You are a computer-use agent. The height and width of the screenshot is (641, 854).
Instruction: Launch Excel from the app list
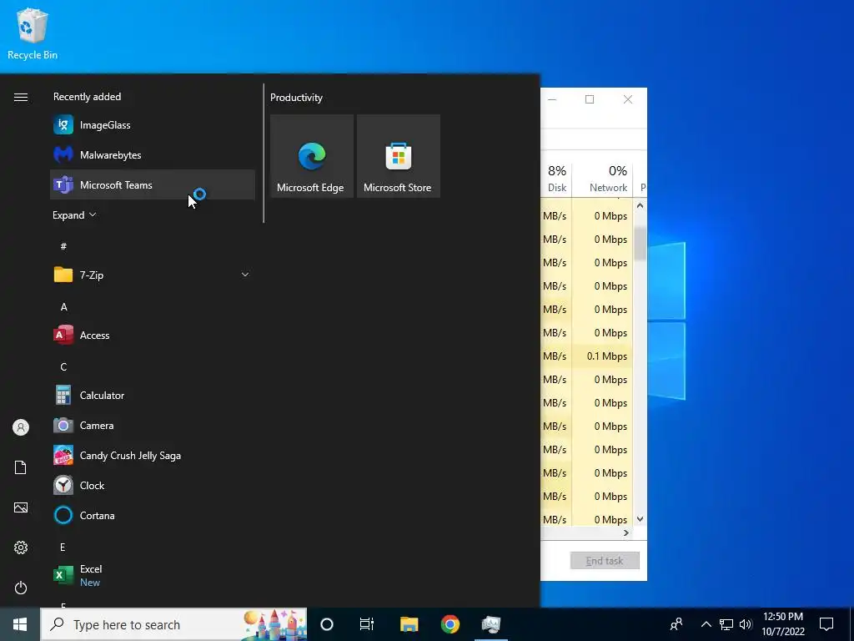[153, 575]
